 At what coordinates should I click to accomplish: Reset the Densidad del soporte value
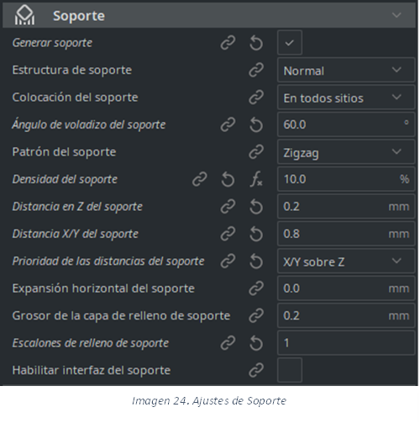point(228,179)
